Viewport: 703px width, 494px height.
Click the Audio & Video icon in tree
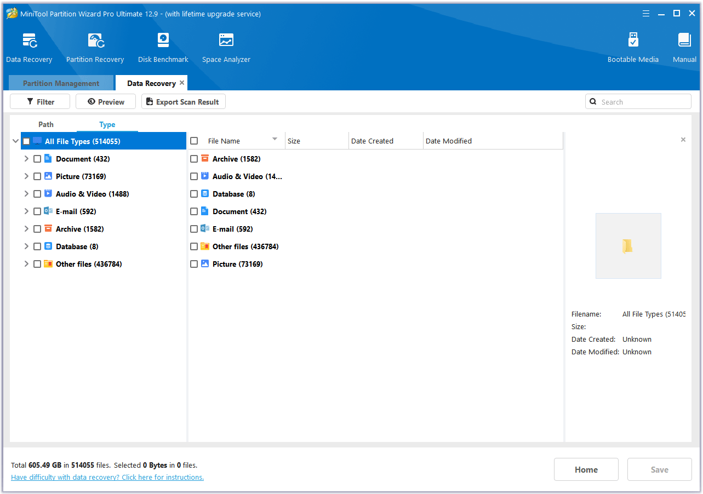[x=48, y=194]
